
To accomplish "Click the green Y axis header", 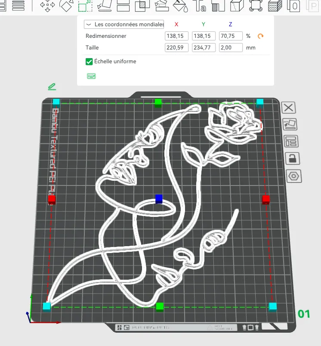I will point(204,24).
